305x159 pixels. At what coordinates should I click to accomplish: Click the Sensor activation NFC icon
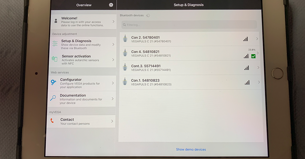(54, 59)
